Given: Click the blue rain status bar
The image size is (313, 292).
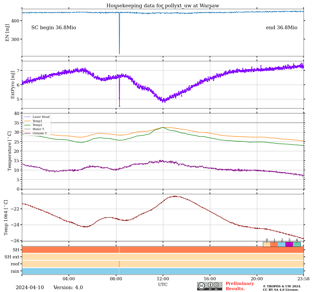Looking at the screenshot, I should click(163, 271).
